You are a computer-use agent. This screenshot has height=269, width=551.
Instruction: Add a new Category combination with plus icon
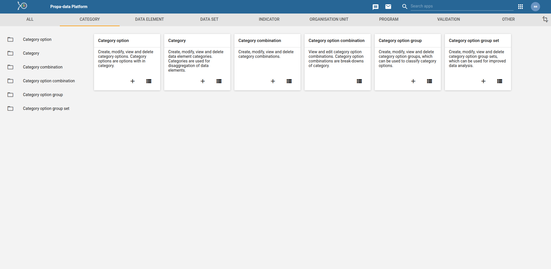click(x=273, y=81)
